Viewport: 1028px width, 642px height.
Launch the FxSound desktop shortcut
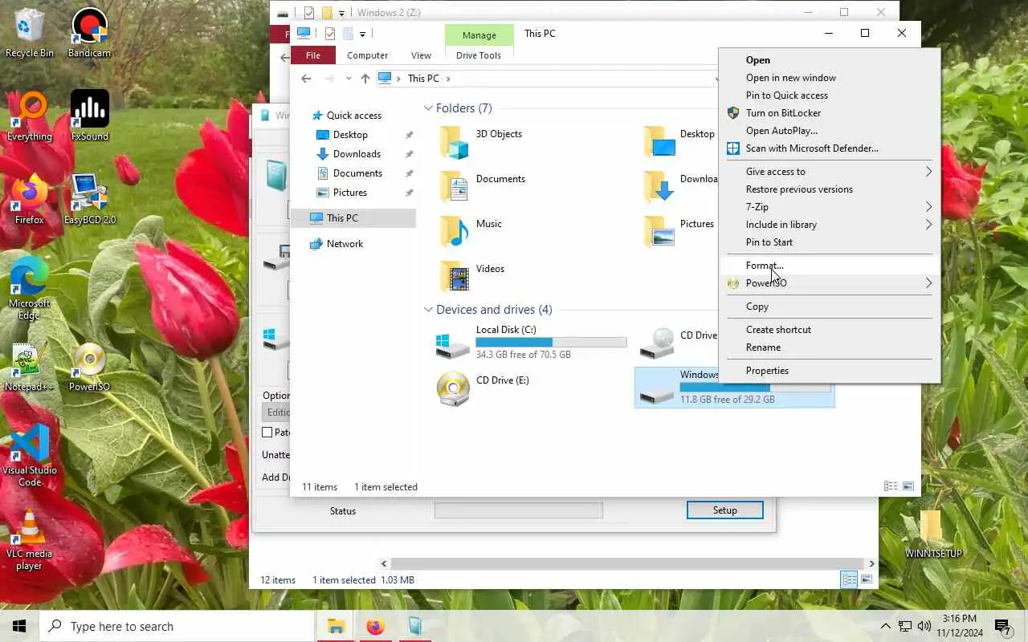click(x=89, y=116)
